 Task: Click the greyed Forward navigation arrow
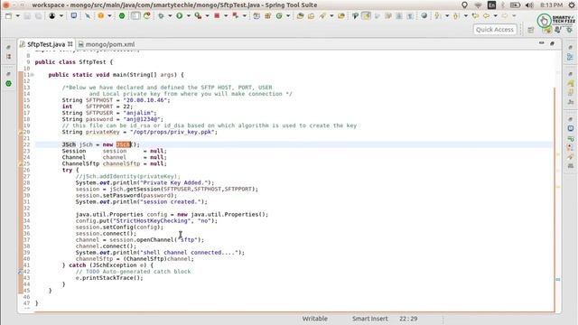pos(505,16)
